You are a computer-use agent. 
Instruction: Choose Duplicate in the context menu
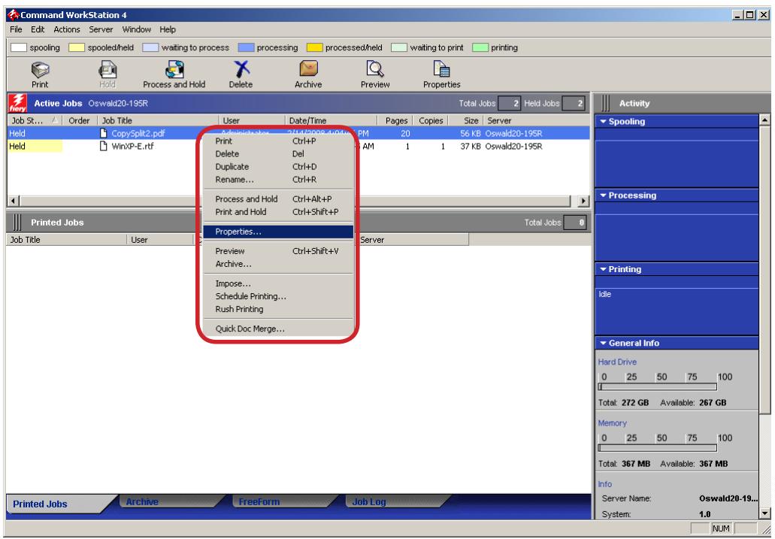[278, 167]
